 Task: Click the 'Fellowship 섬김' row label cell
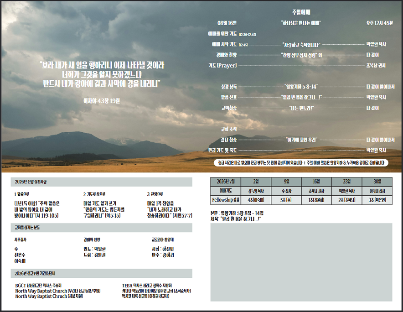(226, 200)
